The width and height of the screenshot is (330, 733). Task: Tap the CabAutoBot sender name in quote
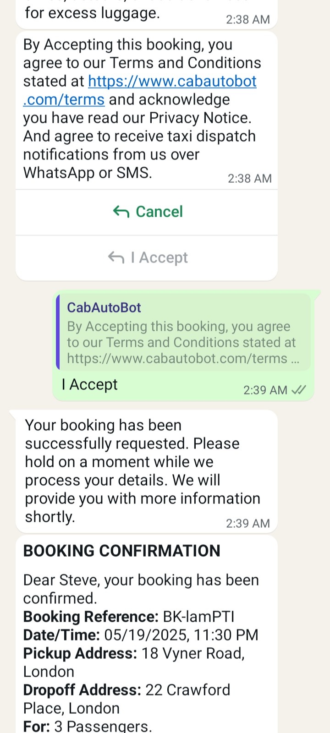(104, 307)
